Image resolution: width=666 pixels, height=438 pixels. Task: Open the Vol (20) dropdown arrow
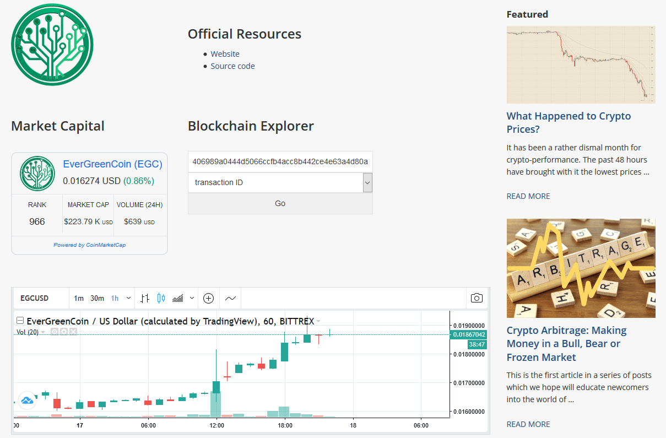(x=43, y=332)
